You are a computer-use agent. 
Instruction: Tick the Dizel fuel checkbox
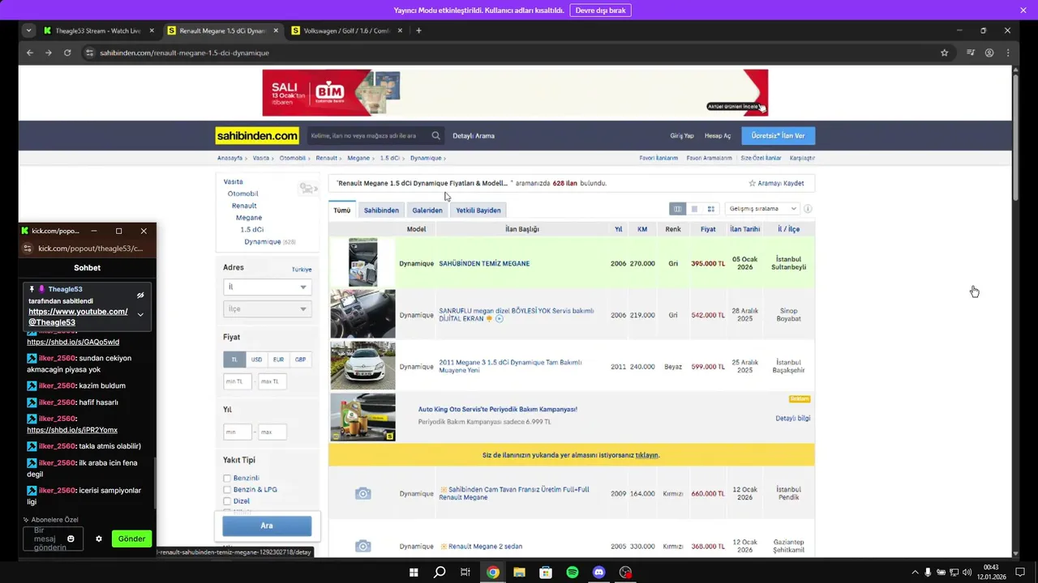(x=227, y=501)
